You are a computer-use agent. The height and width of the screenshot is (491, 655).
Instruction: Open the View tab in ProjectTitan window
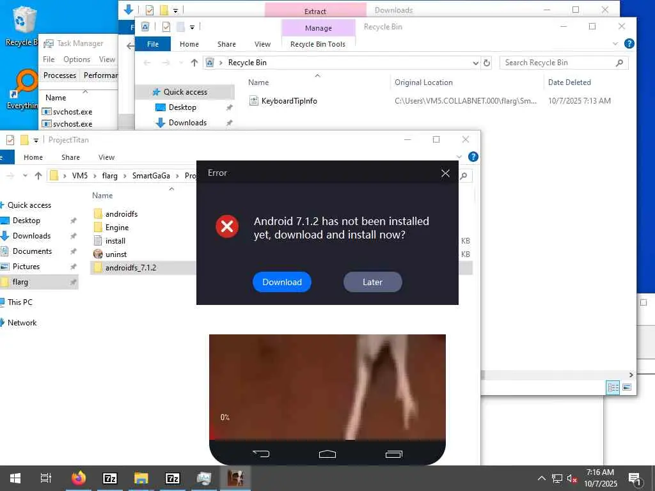(107, 157)
